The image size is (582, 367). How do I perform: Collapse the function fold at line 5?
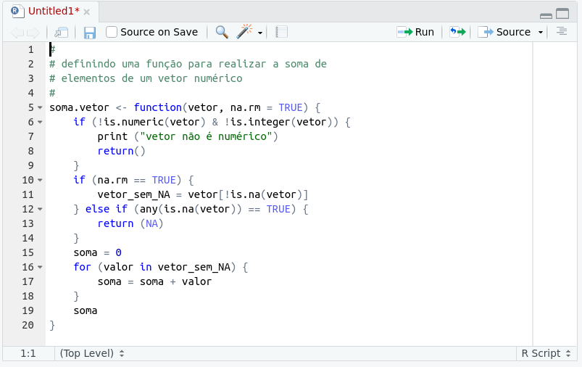click(x=40, y=108)
